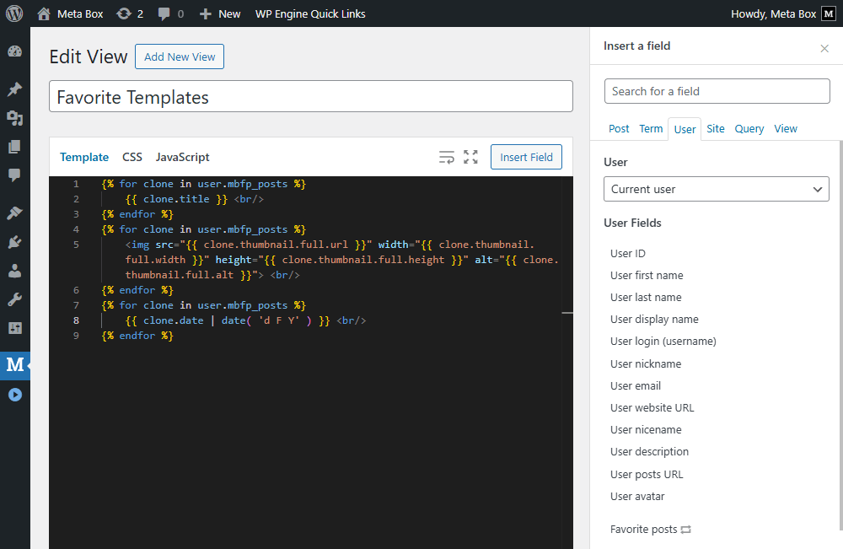843x549 pixels.
Task: Toggle fullscreen code editor
Action: (x=471, y=157)
